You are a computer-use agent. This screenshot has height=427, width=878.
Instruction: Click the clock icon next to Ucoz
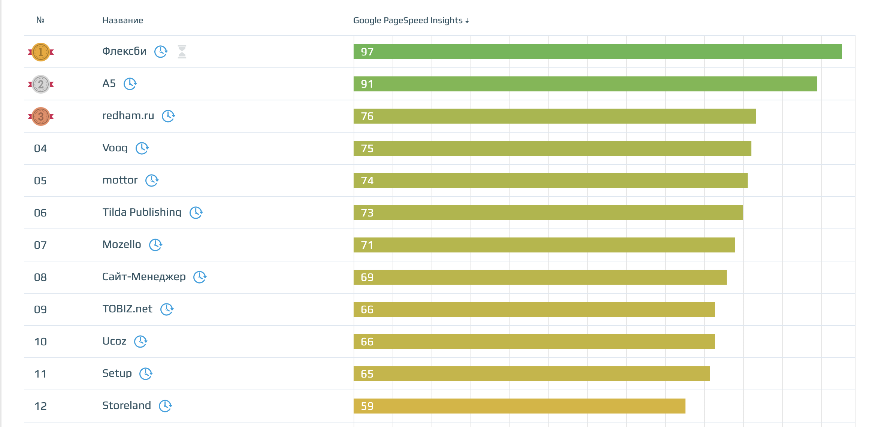point(140,342)
